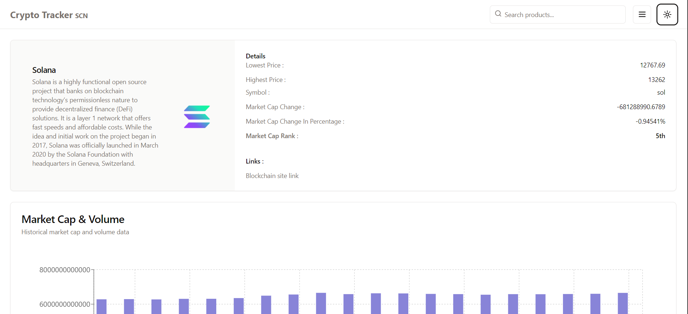688x314 pixels.
Task: Click the Lowest Price value 12767.69
Action: [x=652, y=65]
